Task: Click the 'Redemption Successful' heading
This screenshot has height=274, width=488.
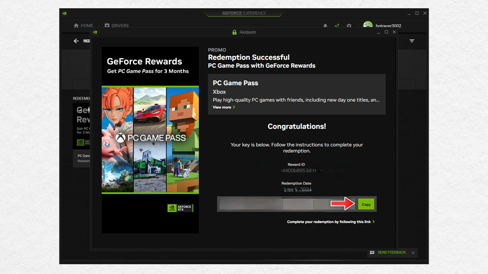Action: 249,57
